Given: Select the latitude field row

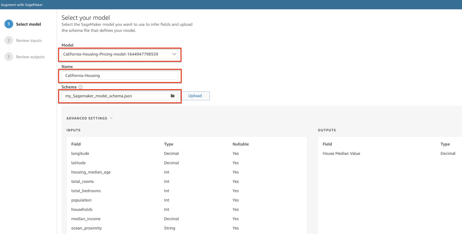Looking at the screenshot, I should click(187, 163).
